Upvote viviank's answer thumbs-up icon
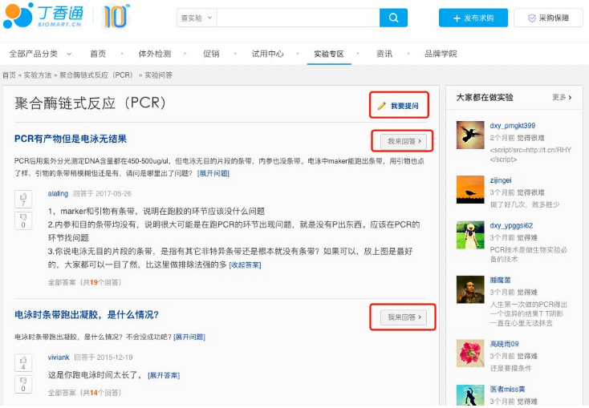This screenshot has height=408, width=589. tap(23, 362)
